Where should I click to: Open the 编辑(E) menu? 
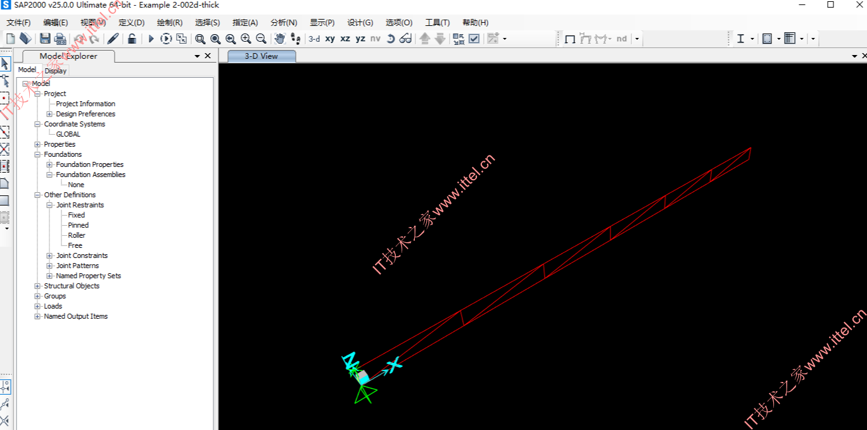point(56,23)
